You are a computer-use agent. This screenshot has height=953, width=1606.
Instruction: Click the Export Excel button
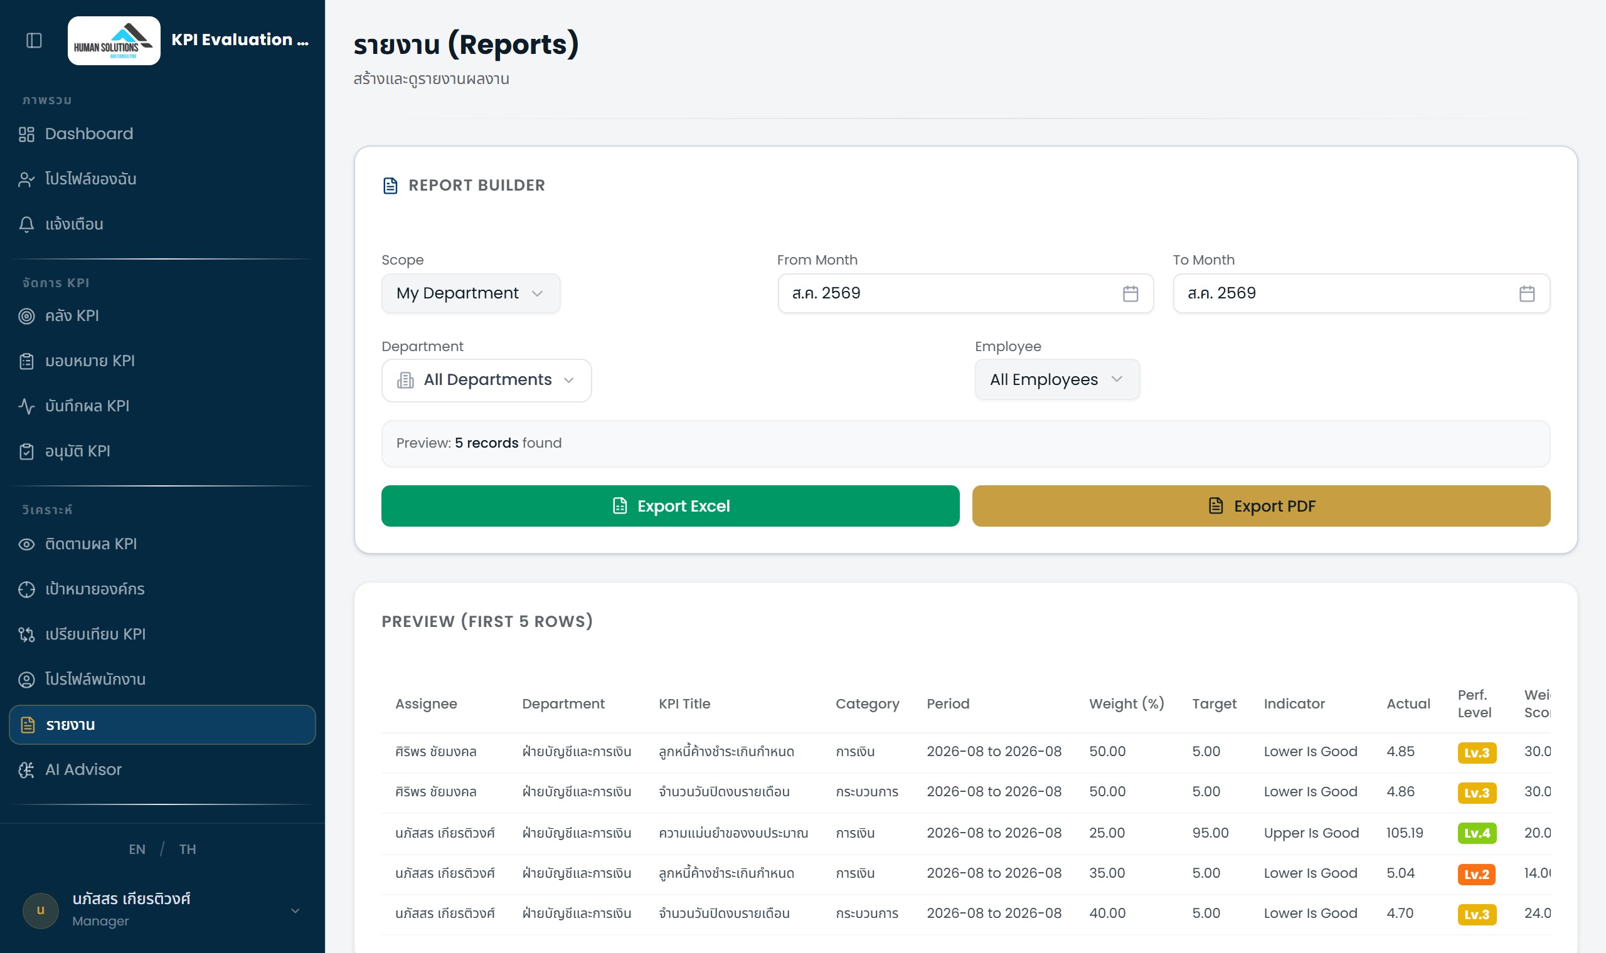(670, 506)
